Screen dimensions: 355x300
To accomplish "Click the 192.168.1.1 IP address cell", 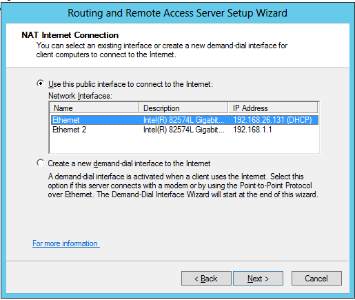I will (x=252, y=130).
